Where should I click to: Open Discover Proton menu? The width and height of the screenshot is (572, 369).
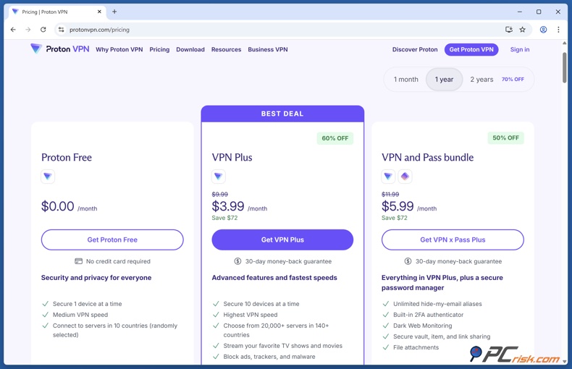[x=415, y=49]
